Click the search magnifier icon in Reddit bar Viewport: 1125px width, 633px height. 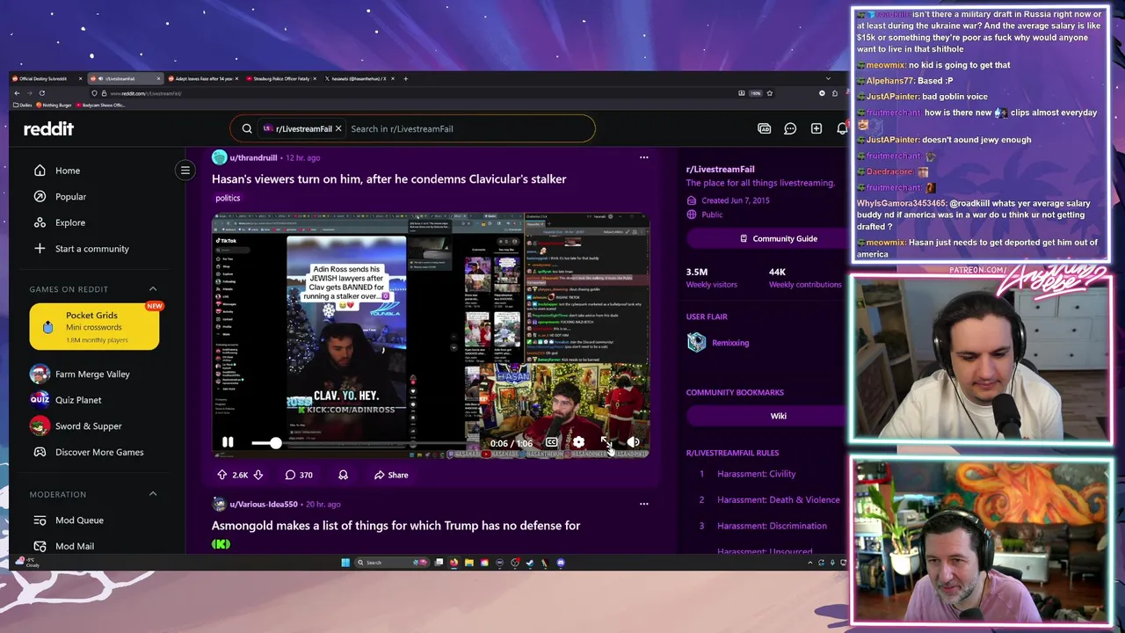[247, 128]
